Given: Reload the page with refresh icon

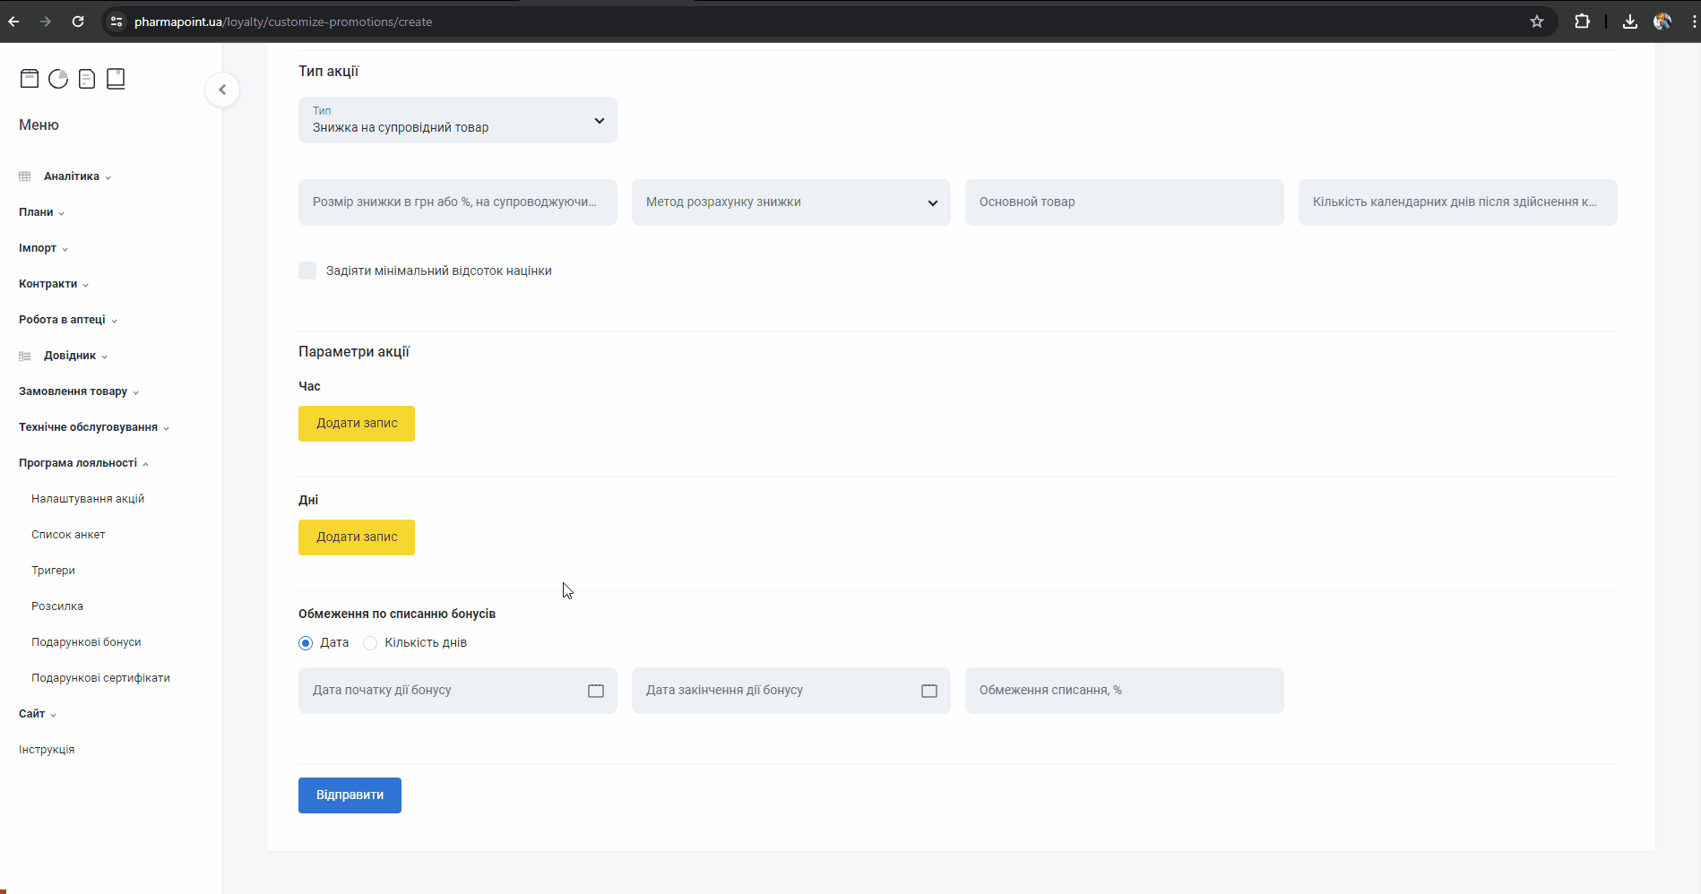Looking at the screenshot, I should (78, 21).
